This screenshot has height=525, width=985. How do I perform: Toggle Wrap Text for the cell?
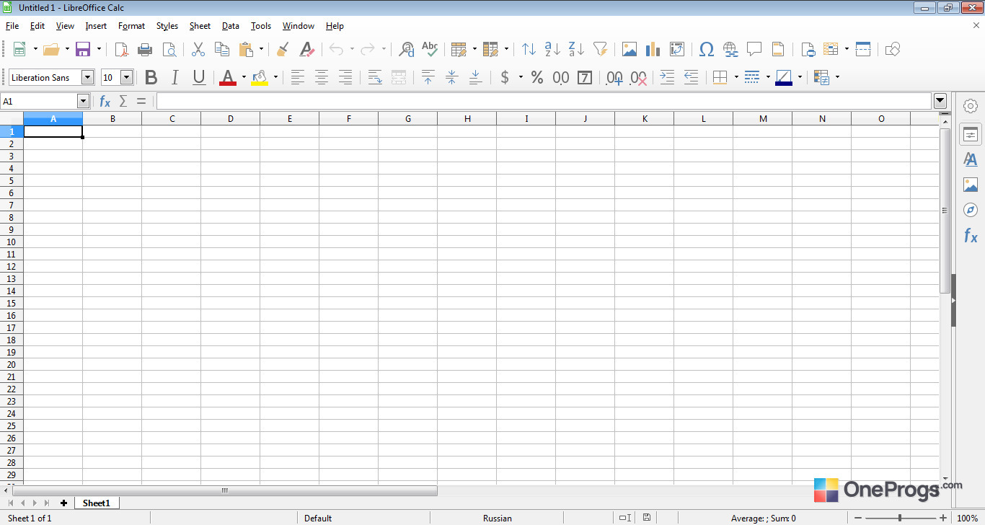coord(375,77)
